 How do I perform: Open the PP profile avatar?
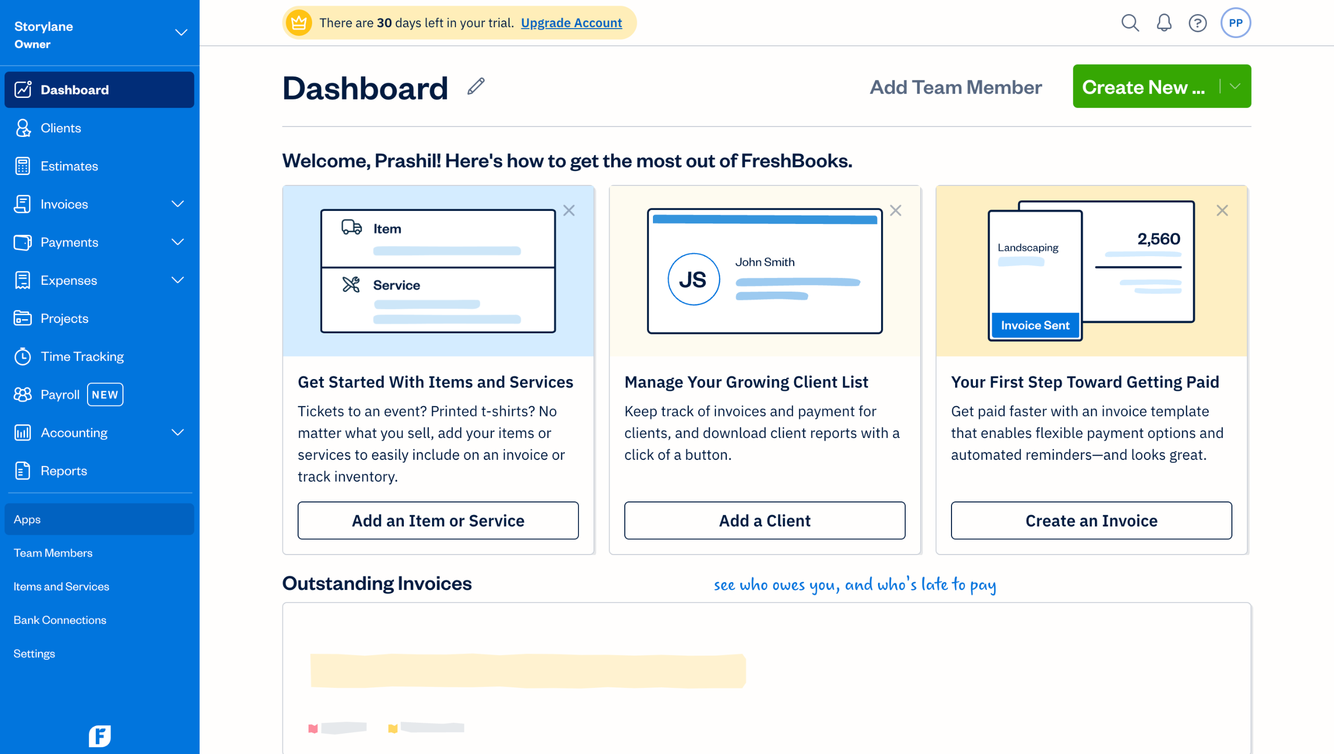pyautogui.click(x=1235, y=23)
